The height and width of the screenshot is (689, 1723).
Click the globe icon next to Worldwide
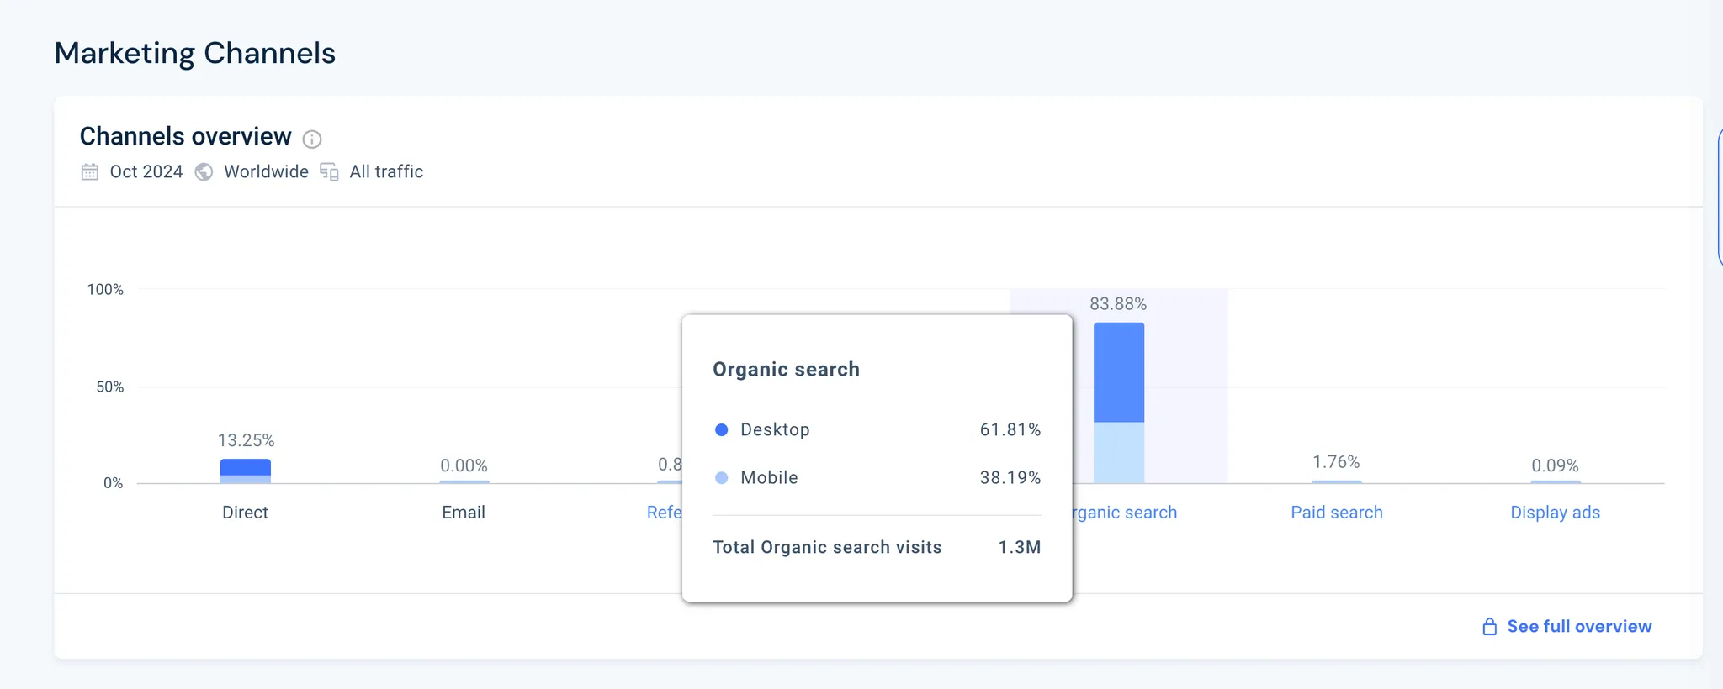[204, 172]
